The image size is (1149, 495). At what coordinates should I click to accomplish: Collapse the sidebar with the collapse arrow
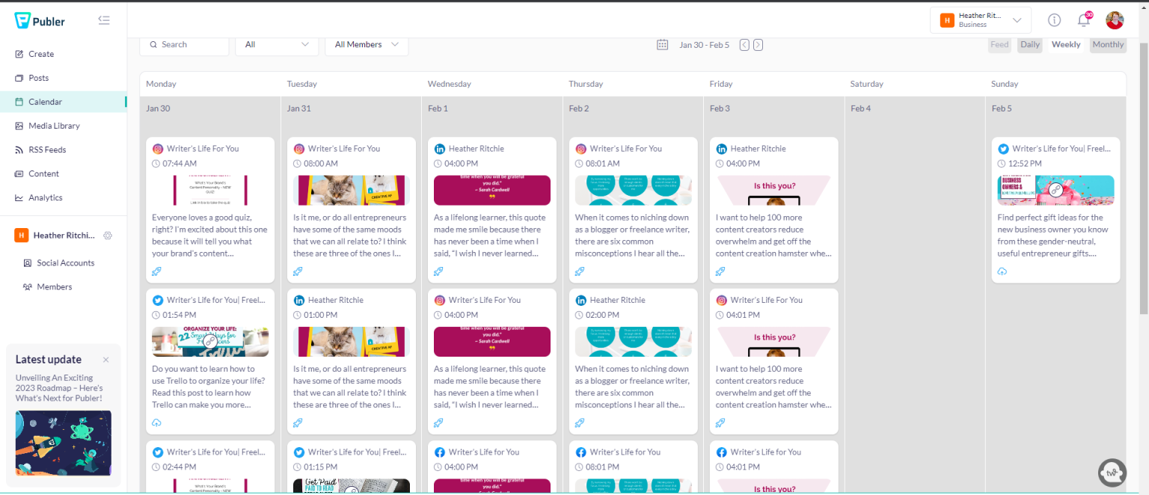(104, 21)
